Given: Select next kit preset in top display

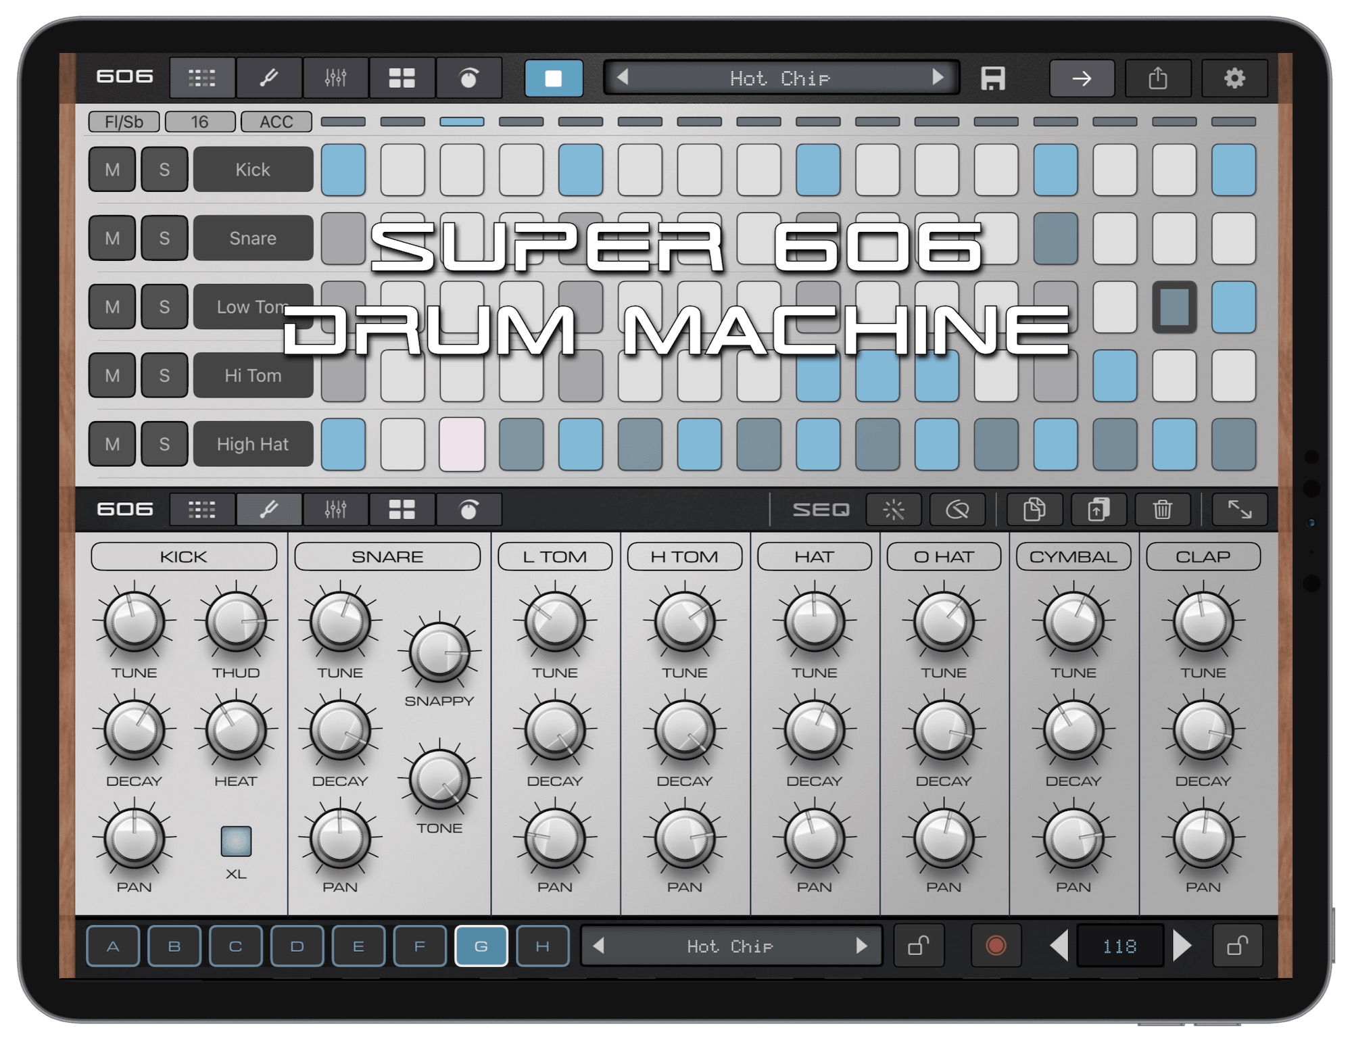Looking at the screenshot, I should (x=938, y=78).
